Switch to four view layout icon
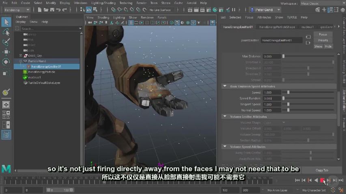This screenshot has width=346, height=194. pyautogui.click(x=6, y=115)
